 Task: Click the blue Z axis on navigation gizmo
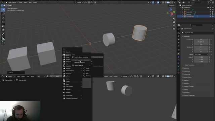click(171, 9)
